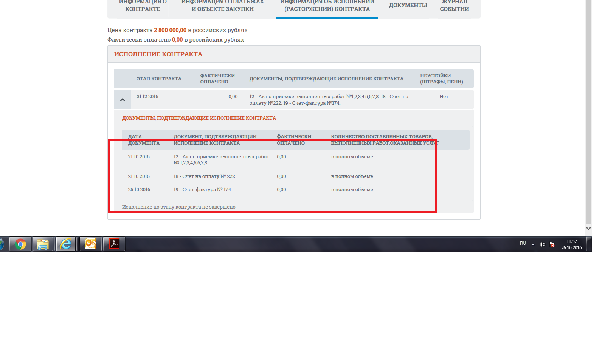Click "Этап контракта" column header
The width and height of the screenshot is (605, 340).
(x=159, y=79)
